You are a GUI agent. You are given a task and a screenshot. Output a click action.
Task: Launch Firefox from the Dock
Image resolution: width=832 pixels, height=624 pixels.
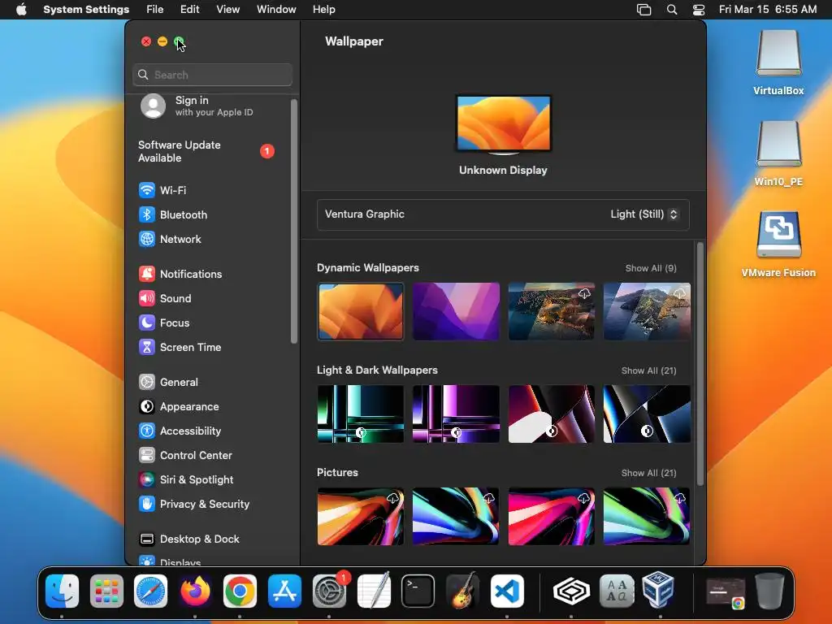pos(195,591)
